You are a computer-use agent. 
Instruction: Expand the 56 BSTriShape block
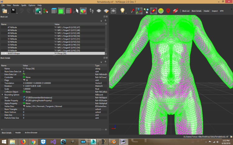point(6,53)
